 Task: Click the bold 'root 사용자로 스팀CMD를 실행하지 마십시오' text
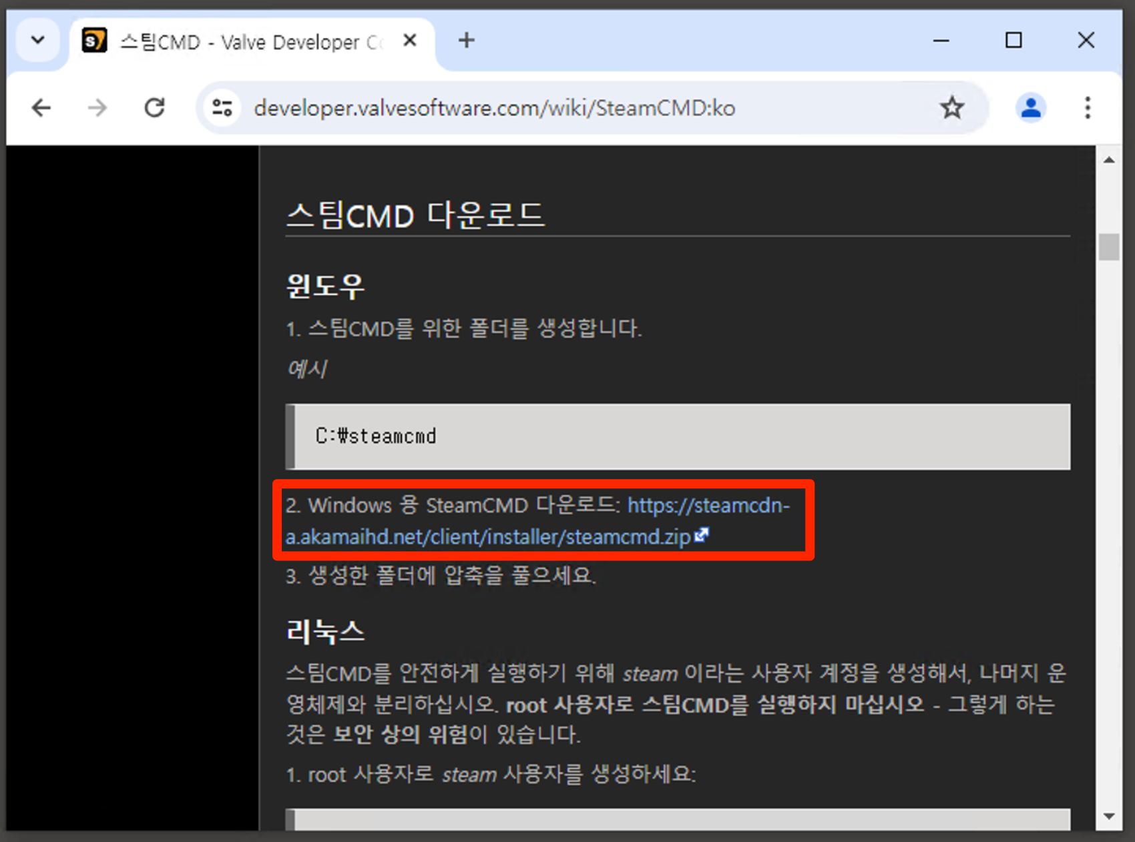pos(715,705)
